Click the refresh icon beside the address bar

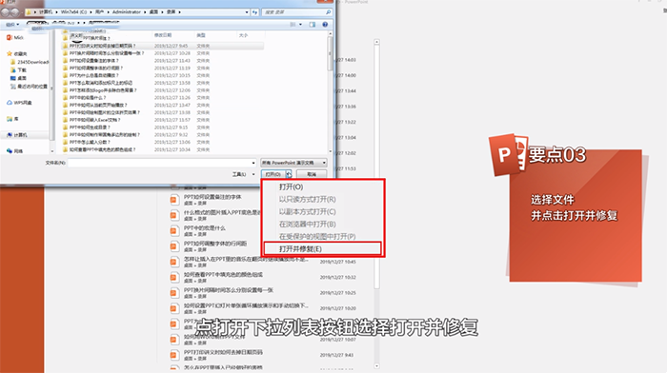pyautogui.click(x=254, y=12)
